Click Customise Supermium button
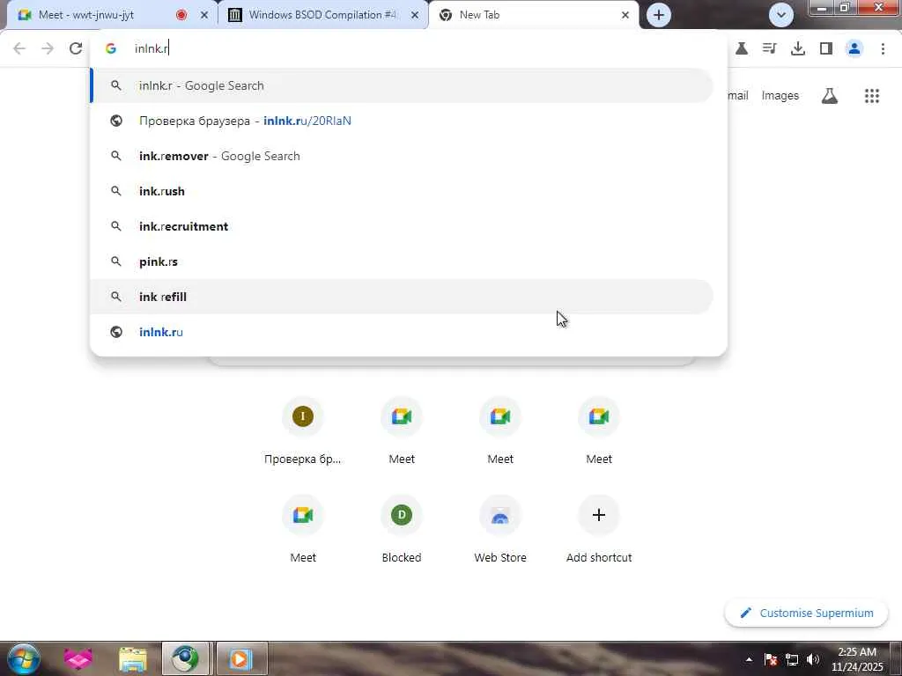The image size is (902, 676). tap(806, 613)
